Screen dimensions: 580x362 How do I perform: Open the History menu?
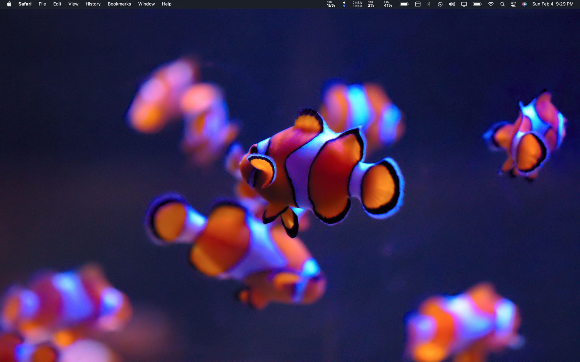pyautogui.click(x=93, y=4)
